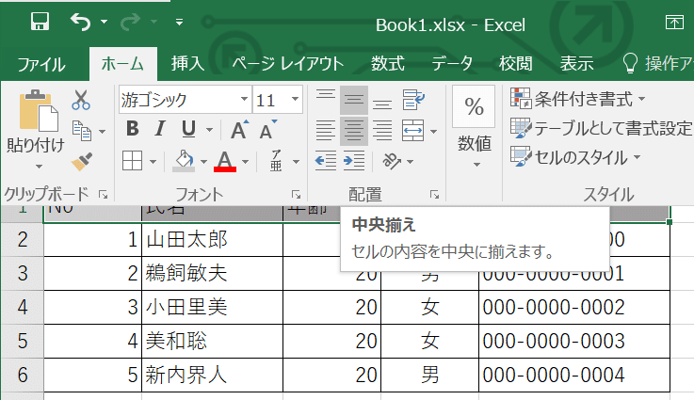Image resolution: width=694 pixels, height=400 pixels.
Task: Decrease the cell indent
Action: 326,161
